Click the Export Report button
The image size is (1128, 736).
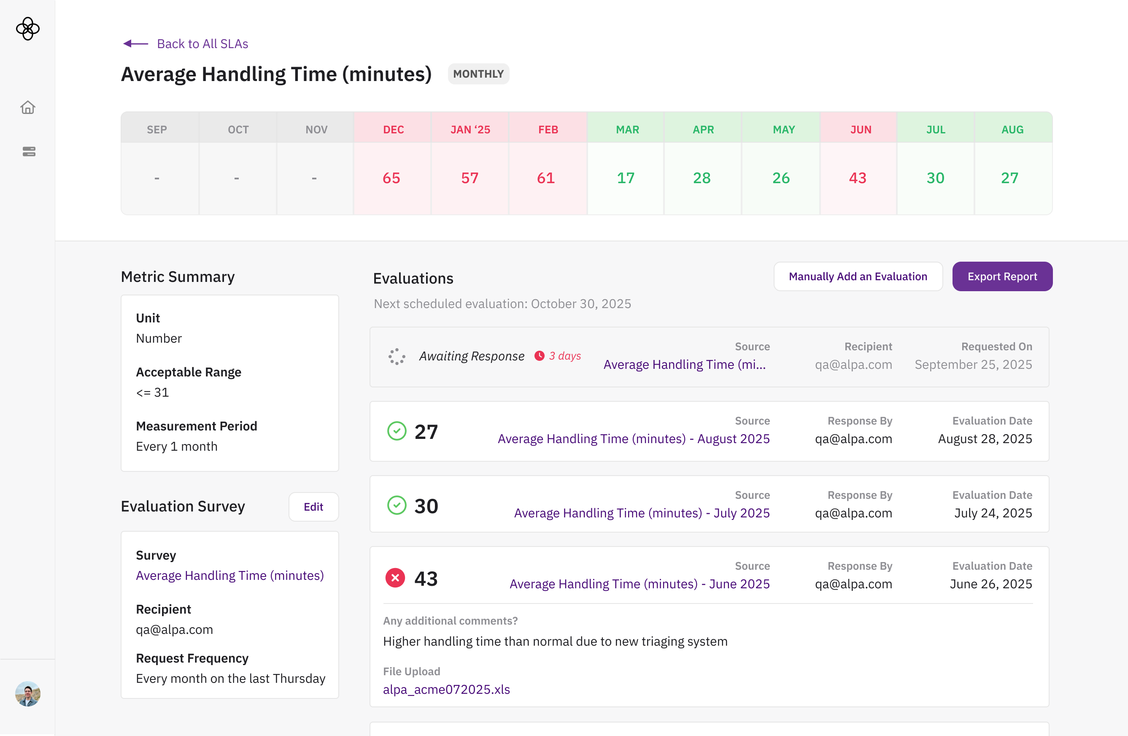tap(1002, 276)
